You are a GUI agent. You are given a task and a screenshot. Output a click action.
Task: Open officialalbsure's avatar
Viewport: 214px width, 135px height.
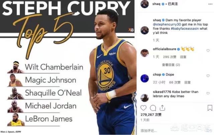pos(144,53)
